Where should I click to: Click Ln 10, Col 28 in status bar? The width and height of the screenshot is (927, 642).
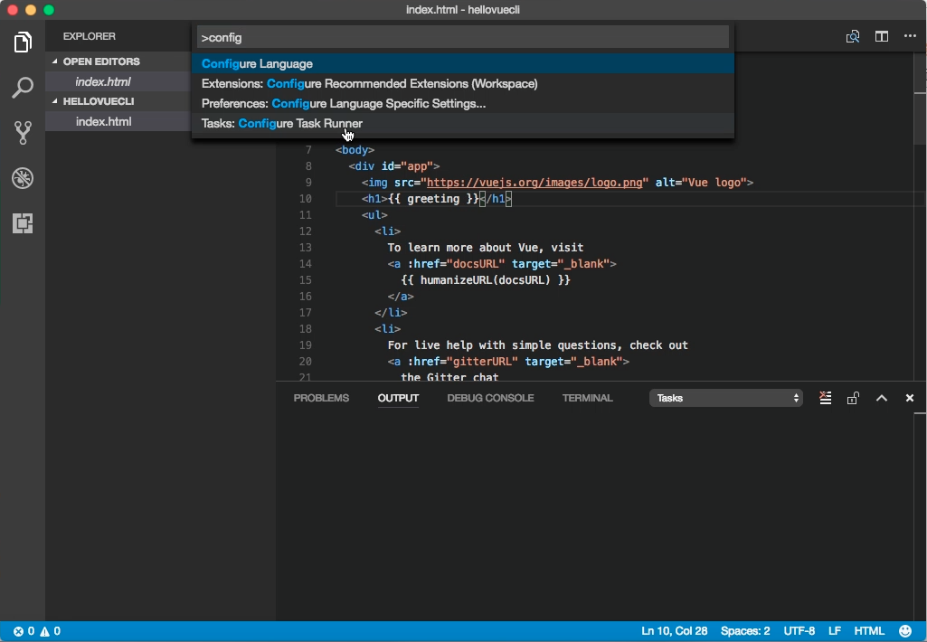pos(674,631)
